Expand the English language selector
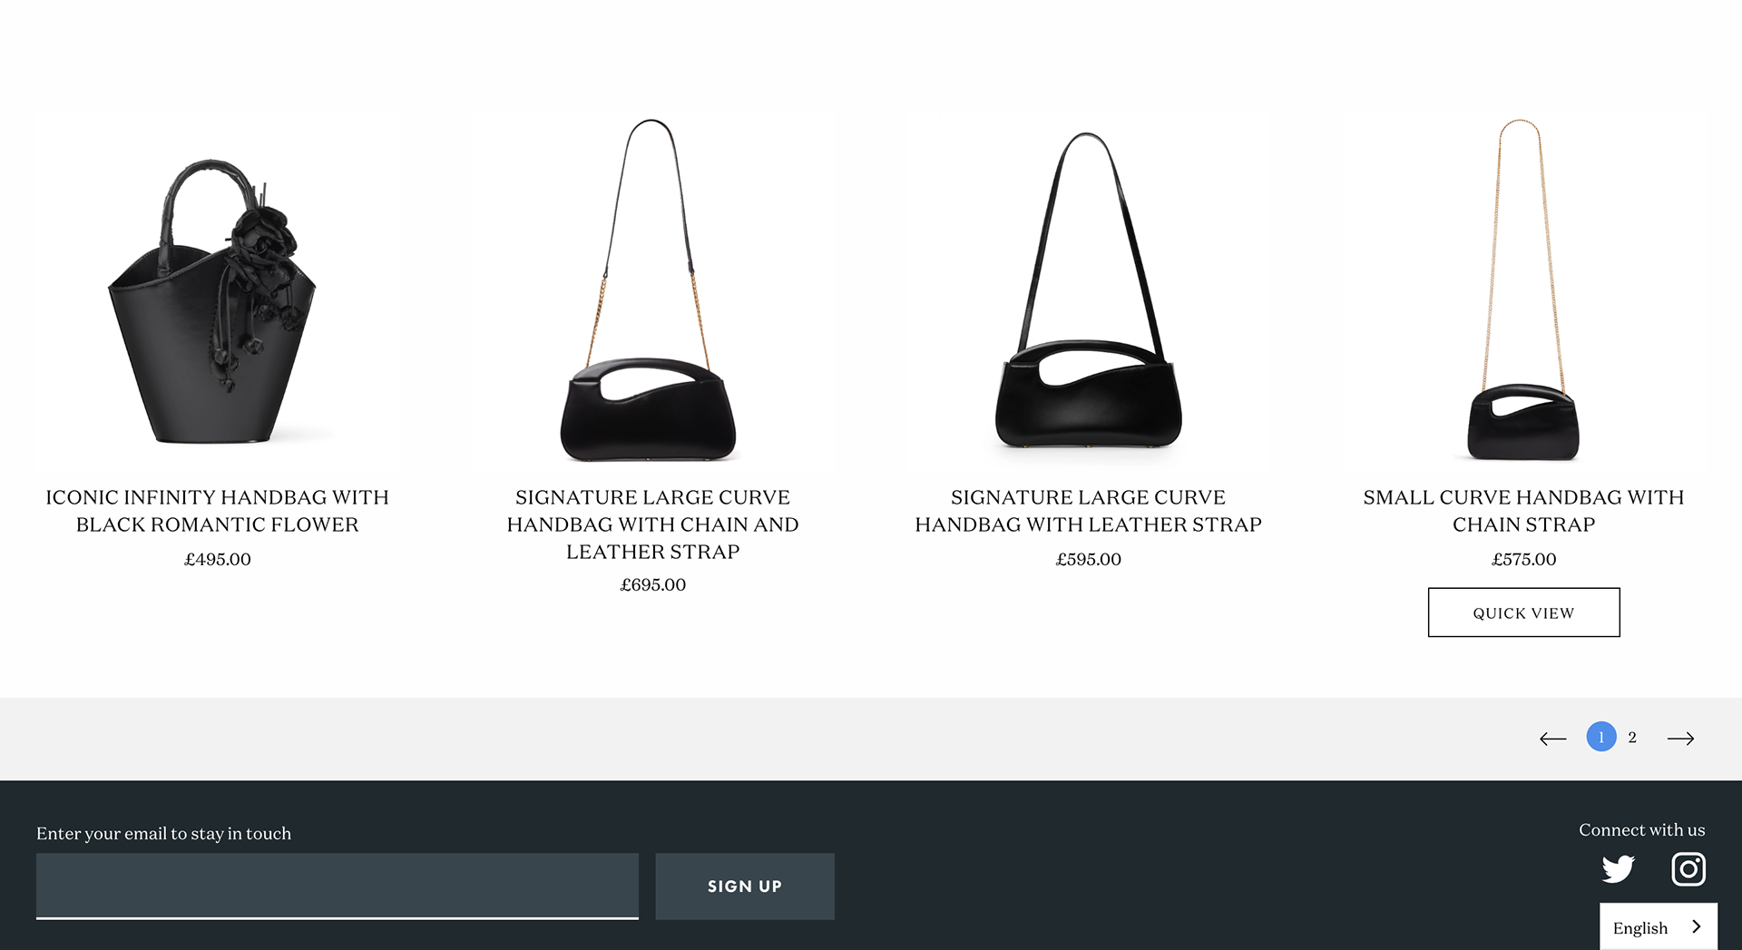The width and height of the screenshot is (1742, 950). 1658,927
